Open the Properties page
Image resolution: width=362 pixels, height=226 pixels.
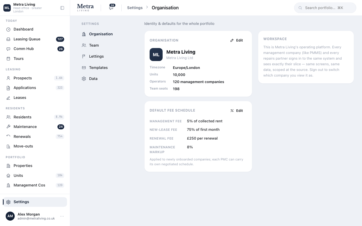35,166
